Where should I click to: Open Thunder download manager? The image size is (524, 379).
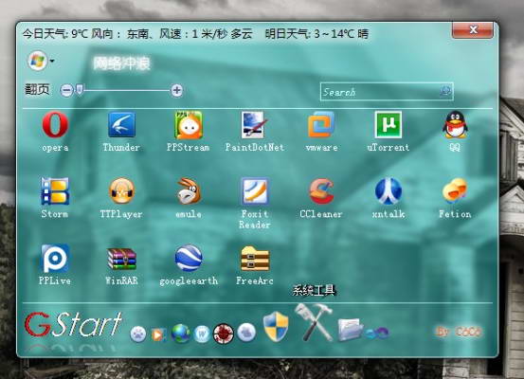click(121, 125)
